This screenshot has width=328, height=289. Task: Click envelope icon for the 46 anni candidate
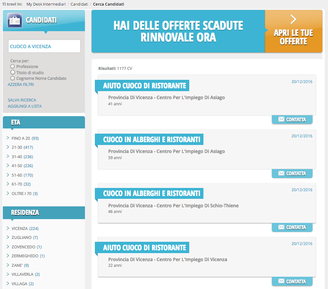[281, 227]
